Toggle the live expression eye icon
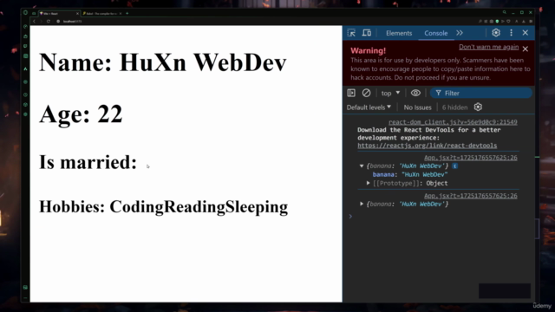The width and height of the screenshot is (555, 312). click(x=415, y=93)
